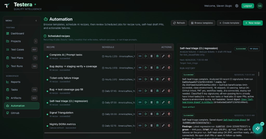Delete the Self-heal triage recipe
This screenshot has width=266, height=139.
point(169,102)
